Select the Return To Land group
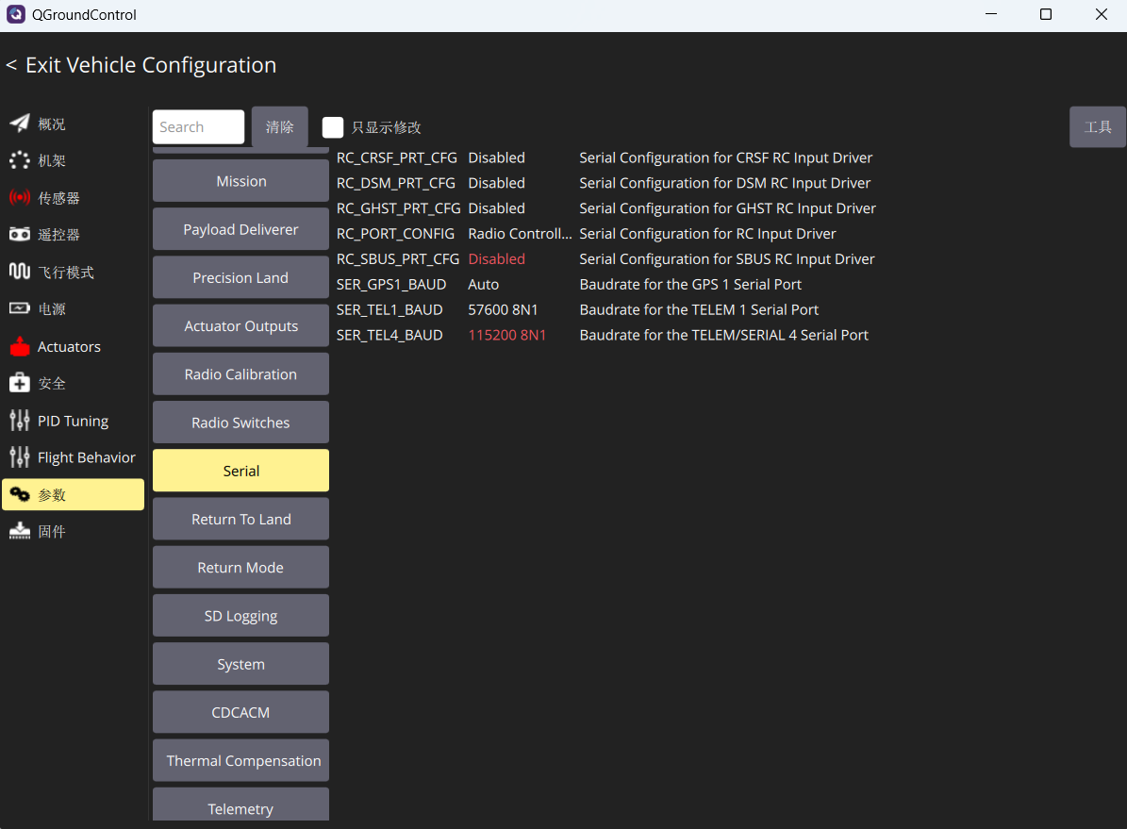The image size is (1127, 829). point(240,519)
